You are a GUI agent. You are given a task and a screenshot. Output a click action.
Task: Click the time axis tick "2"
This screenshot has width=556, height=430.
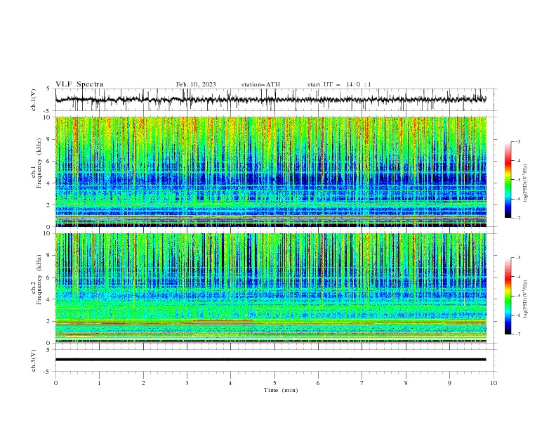[x=143, y=383]
